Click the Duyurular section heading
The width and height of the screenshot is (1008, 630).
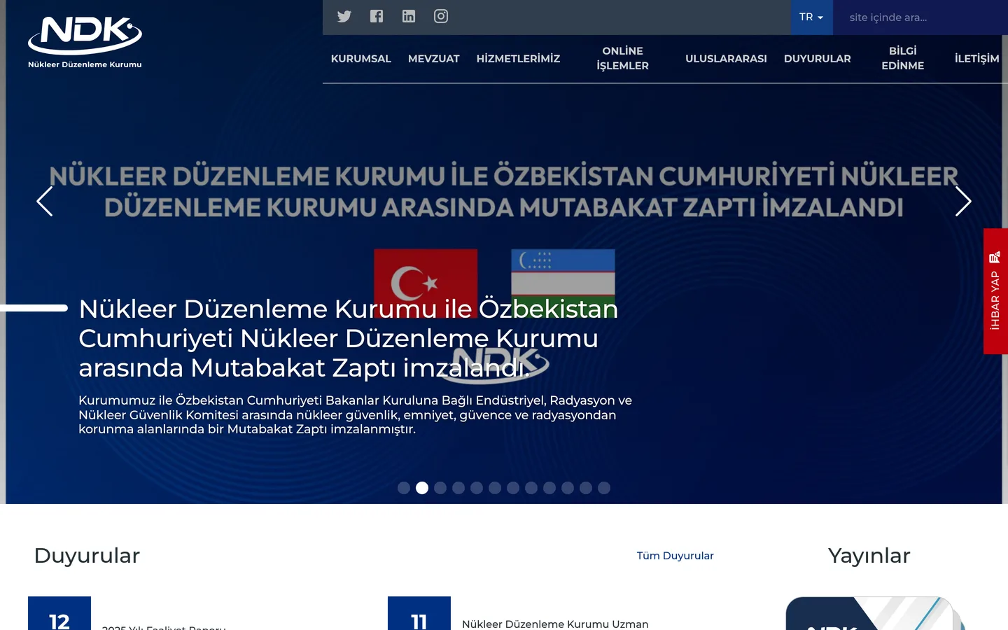(87, 556)
